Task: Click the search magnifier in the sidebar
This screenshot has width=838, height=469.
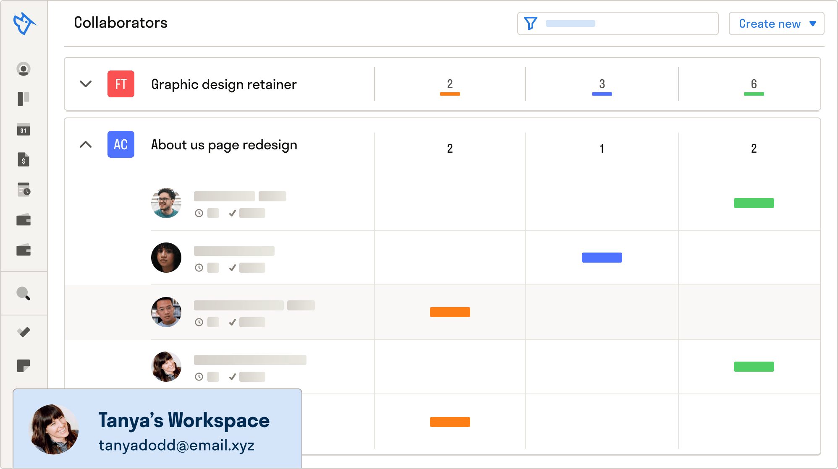Action: (x=24, y=294)
